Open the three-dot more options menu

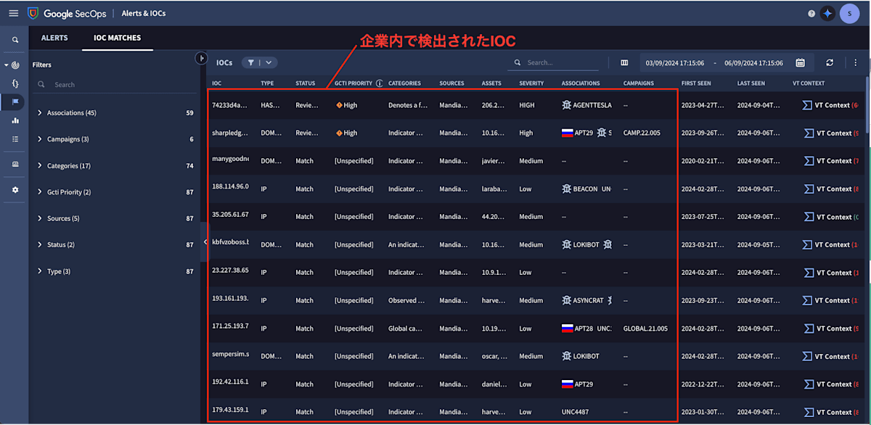tap(855, 63)
